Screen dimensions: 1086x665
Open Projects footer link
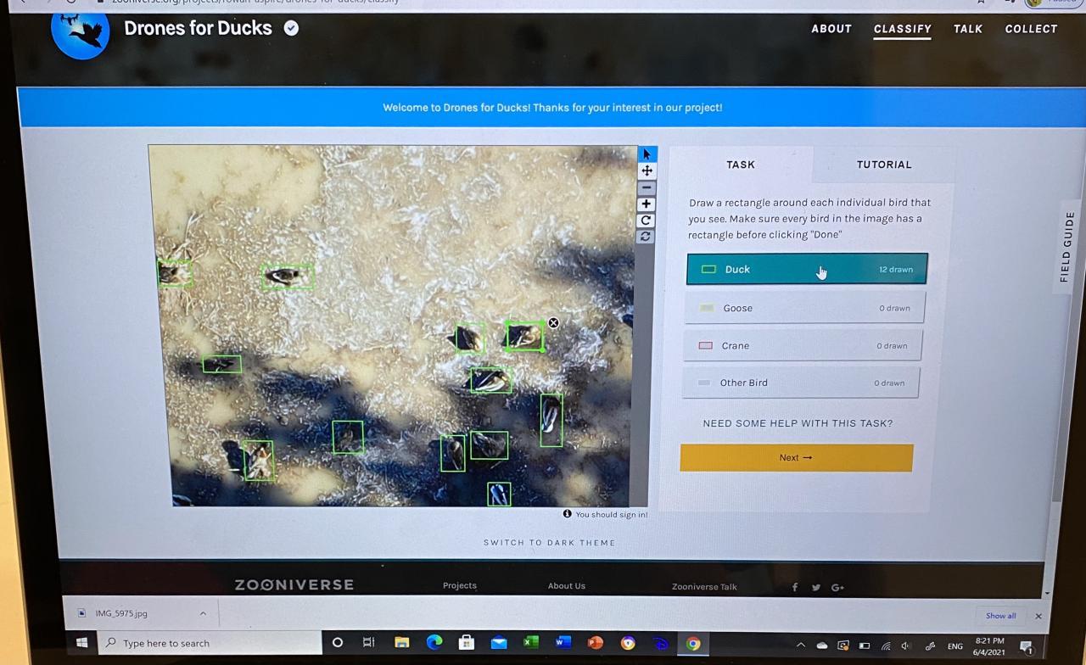(460, 585)
